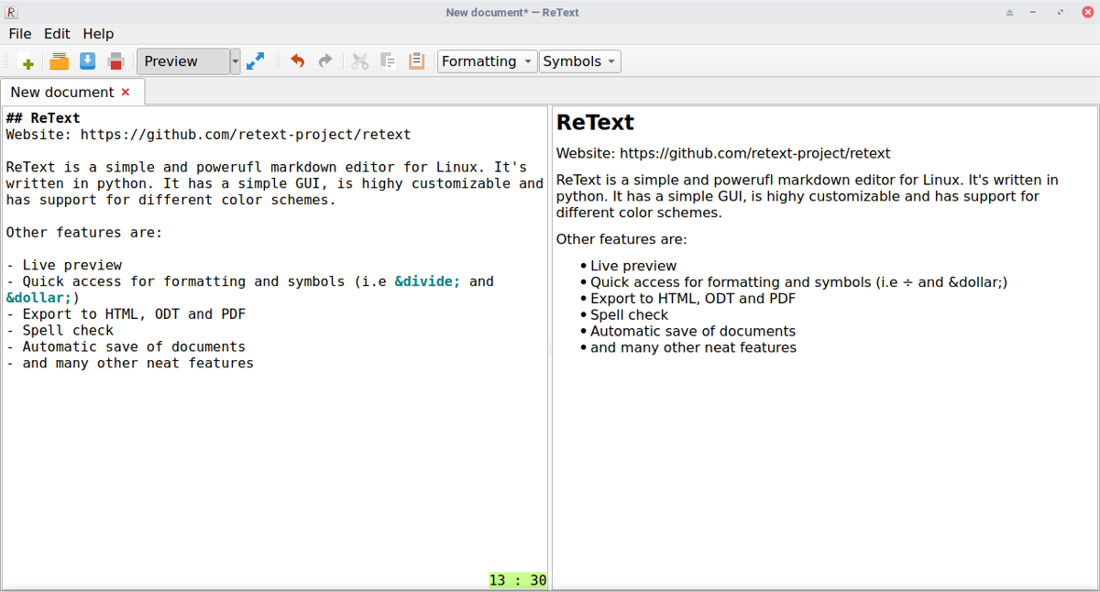Screen dimensions: 1100x592
Task: Click the "Website:" line in the preview pane
Action: tap(723, 154)
